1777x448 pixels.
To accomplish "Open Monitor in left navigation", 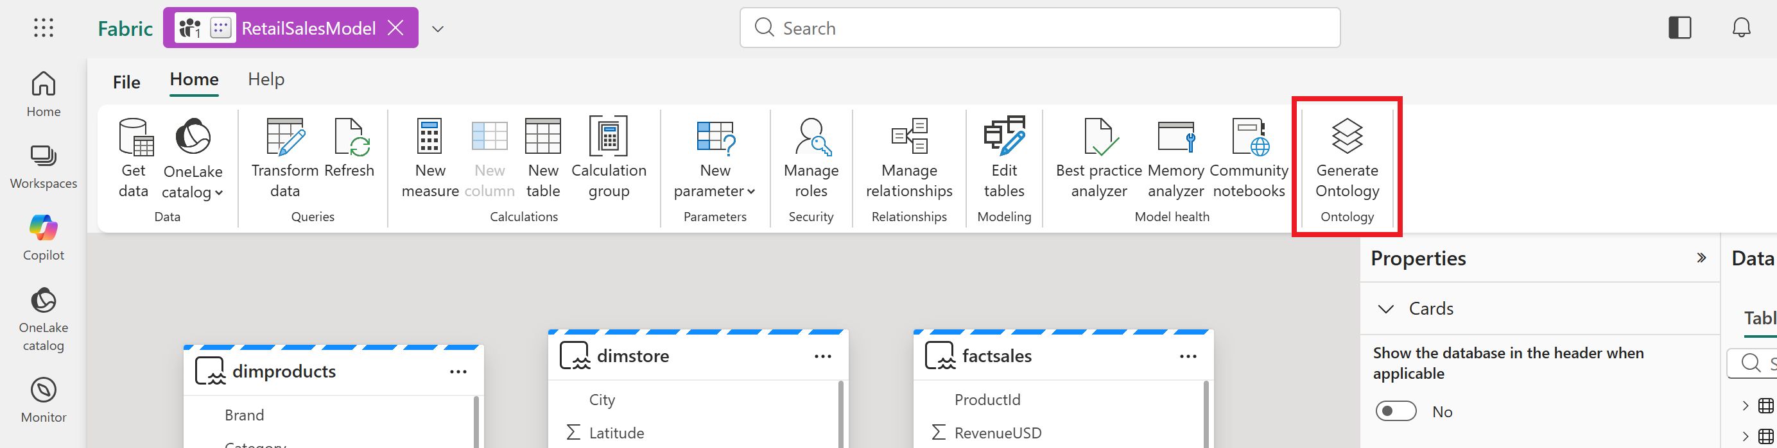I will pyautogui.click(x=44, y=401).
